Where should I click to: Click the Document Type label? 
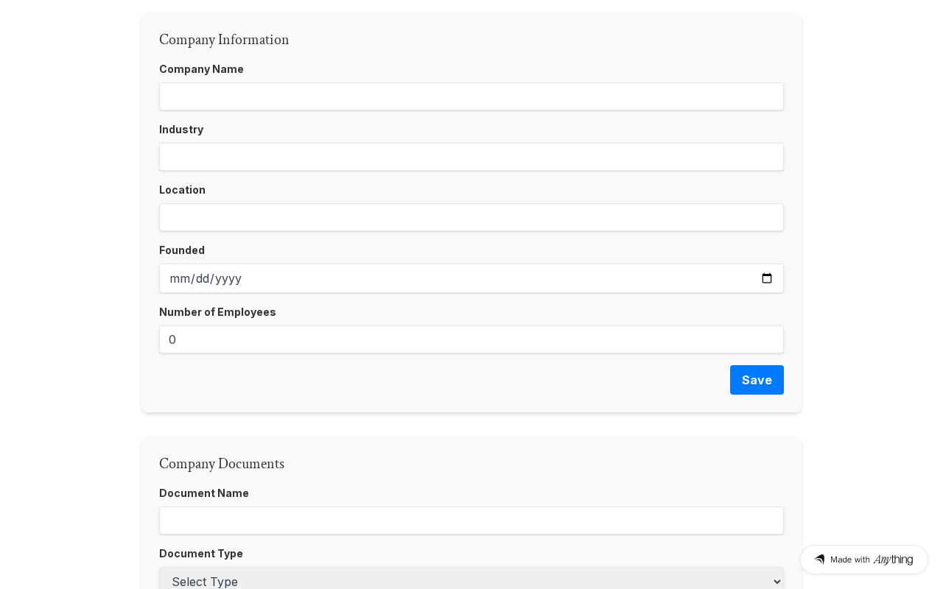coord(201,554)
